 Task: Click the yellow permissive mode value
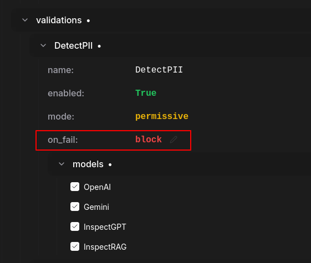(162, 116)
